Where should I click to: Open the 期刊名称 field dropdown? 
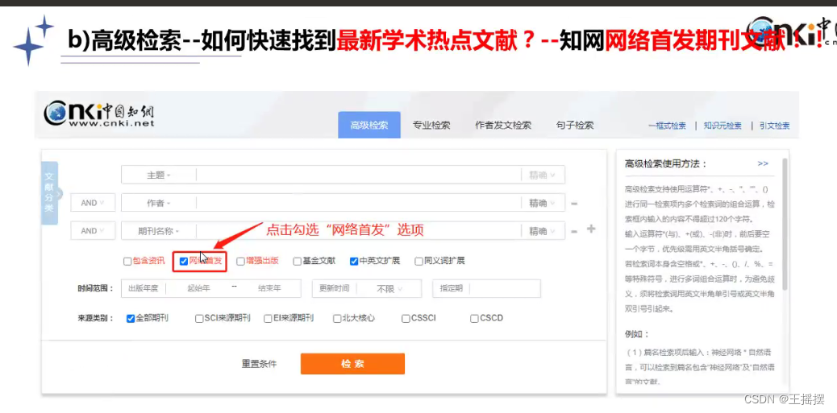tap(159, 231)
